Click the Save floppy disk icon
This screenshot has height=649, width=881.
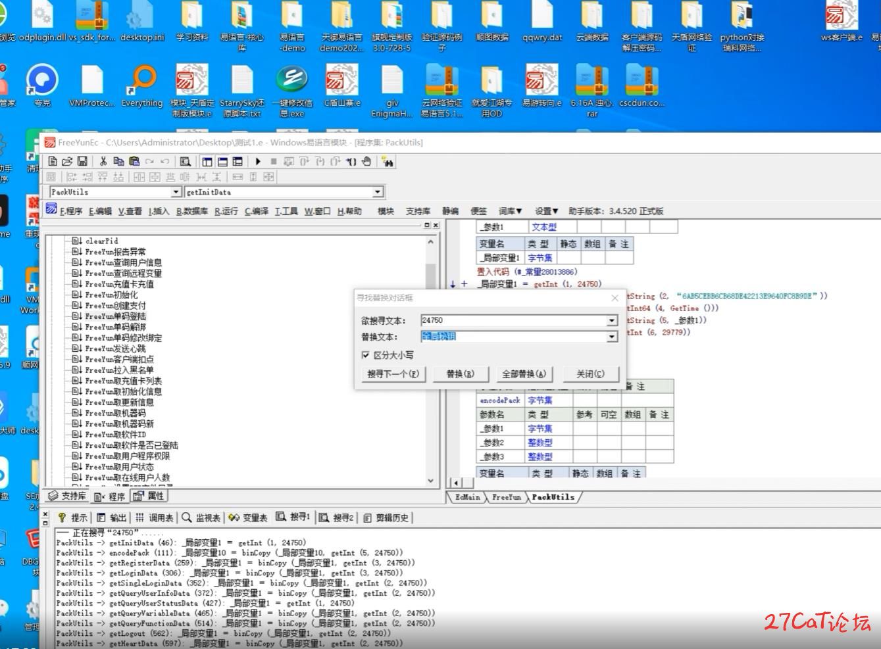(x=82, y=161)
